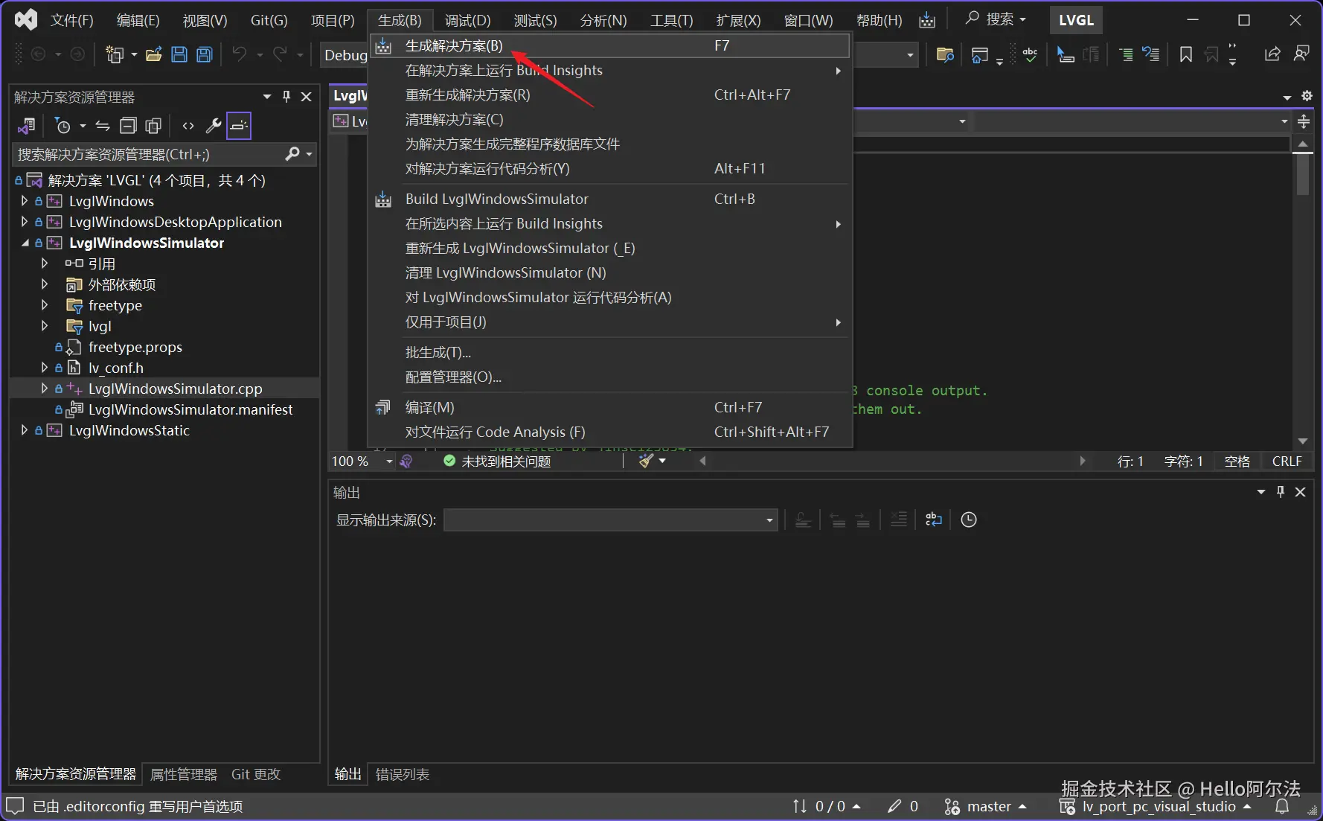Toggle the bookmark icon in the toolbar
This screenshot has width=1323, height=821.
1186,54
